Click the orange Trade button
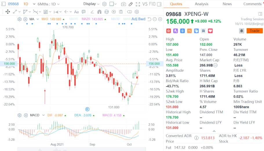Image resolution: width=264 pixels, height=151 pixels. tap(254, 31)
